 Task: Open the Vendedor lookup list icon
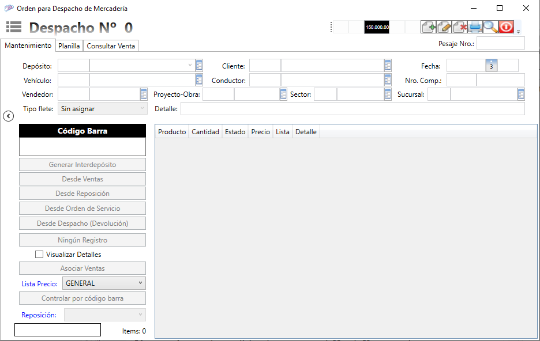click(144, 94)
